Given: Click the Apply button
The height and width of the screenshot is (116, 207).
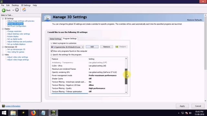Looking at the screenshot, I should [x=182, y=106].
